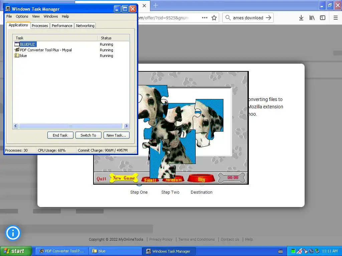
Task: Close the current browser tab
Action: (x=144, y=6)
